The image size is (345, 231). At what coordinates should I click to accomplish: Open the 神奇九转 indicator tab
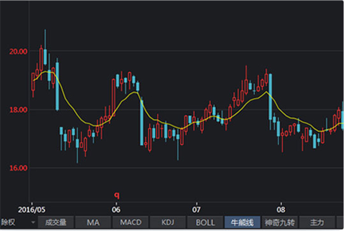click(279, 222)
